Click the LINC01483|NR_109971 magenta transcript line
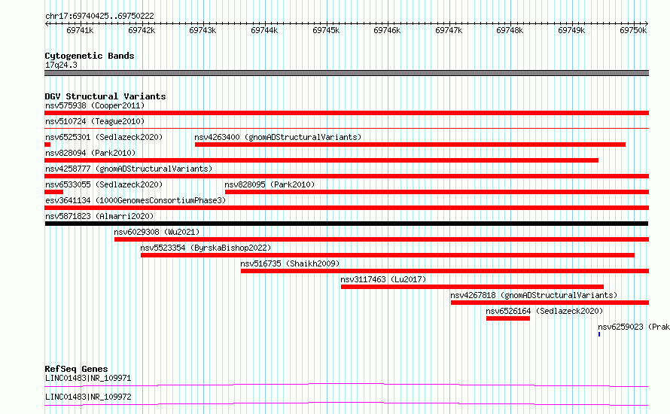This screenshot has height=414, width=670. pyautogui.click(x=346, y=385)
